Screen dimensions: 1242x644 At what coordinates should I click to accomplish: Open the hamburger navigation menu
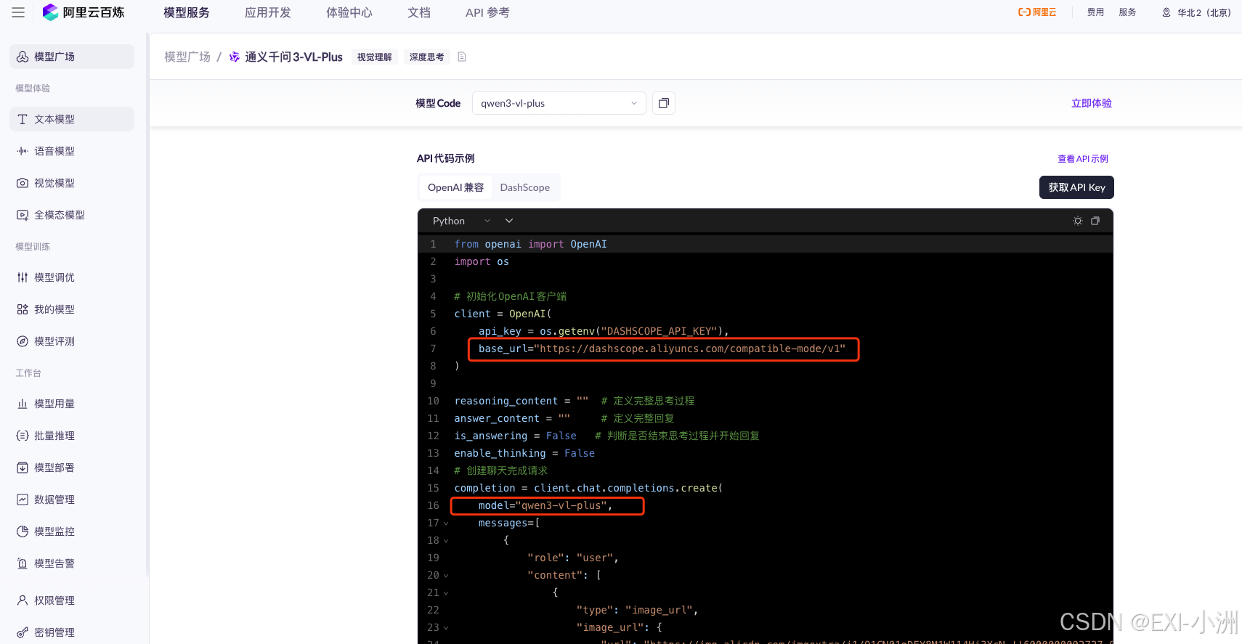[x=18, y=12]
